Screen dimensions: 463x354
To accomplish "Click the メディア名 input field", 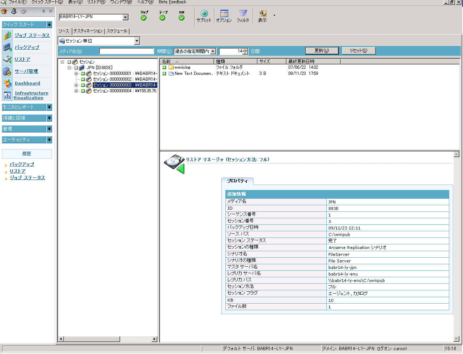I will point(127,51).
